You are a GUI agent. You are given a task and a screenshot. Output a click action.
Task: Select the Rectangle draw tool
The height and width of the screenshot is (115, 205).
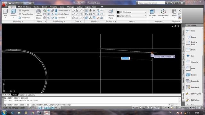coord(77,18)
